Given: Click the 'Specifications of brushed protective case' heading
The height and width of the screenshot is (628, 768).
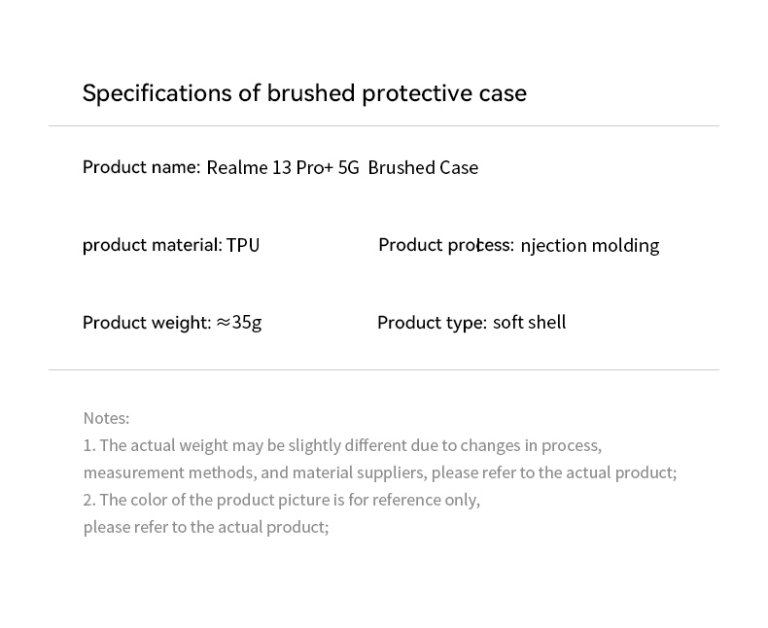Looking at the screenshot, I should tap(304, 93).
